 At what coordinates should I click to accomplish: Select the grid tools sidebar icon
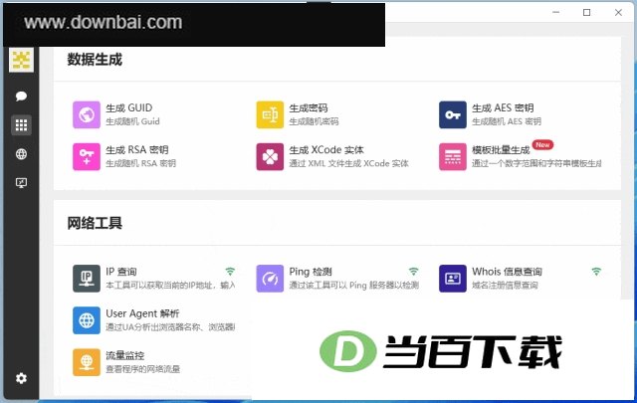(21, 125)
